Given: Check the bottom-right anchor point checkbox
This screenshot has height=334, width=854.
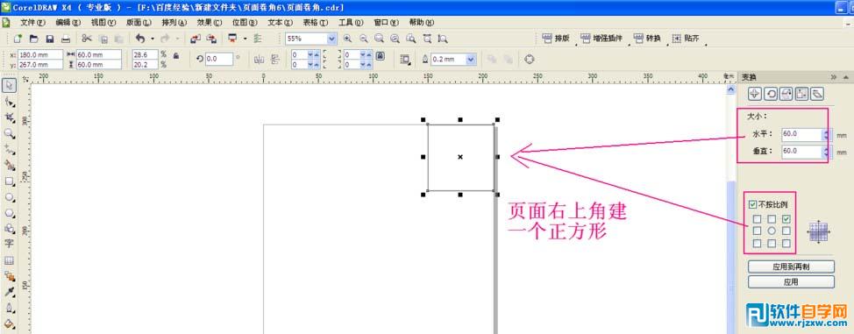Looking at the screenshot, I should click(x=786, y=244).
